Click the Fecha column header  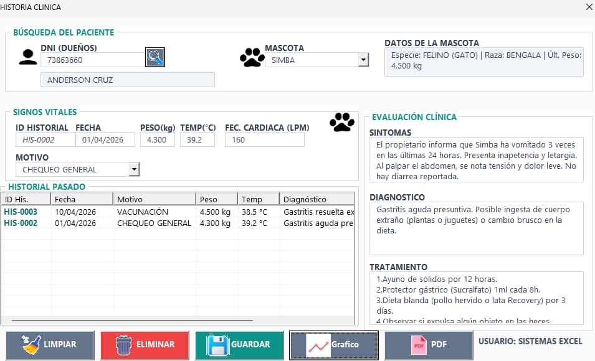pos(82,199)
